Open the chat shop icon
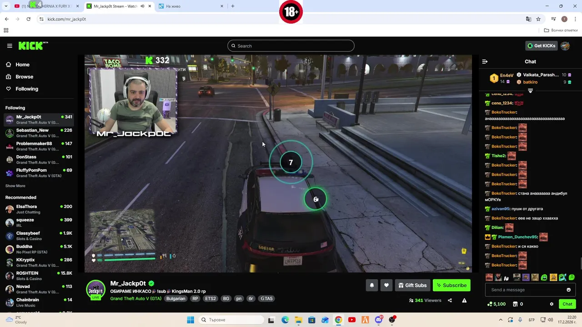 (515, 304)
